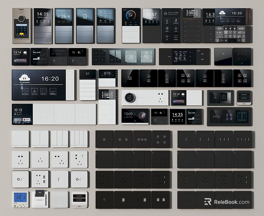Tap the 10:09 clock display
Viewport: 264px width, 216px height.
(129, 114)
